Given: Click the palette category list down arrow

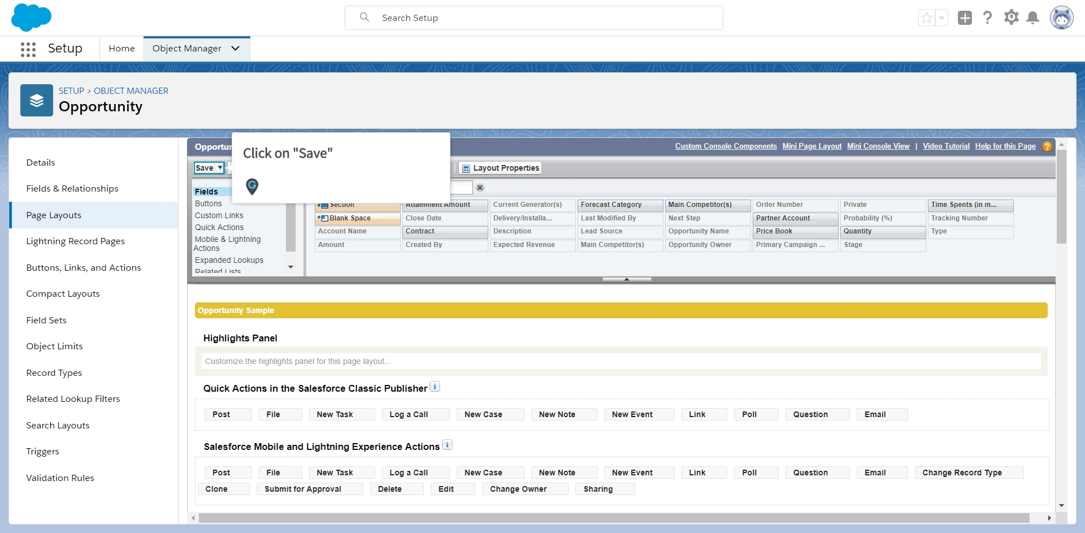Looking at the screenshot, I should pos(291,267).
